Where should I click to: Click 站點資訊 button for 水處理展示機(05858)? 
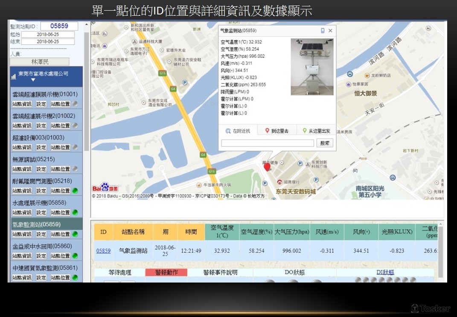click(22, 212)
